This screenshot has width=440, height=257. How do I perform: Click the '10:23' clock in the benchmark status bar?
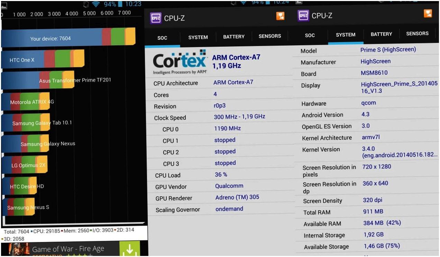pyautogui.click(x=133, y=4)
